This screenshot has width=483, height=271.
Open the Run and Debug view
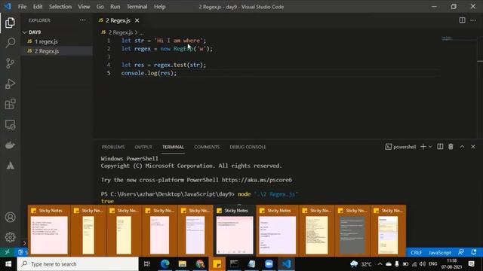pyautogui.click(x=10, y=84)
